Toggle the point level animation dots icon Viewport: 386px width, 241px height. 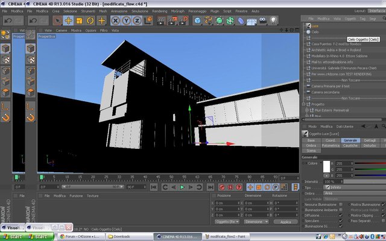284,187
